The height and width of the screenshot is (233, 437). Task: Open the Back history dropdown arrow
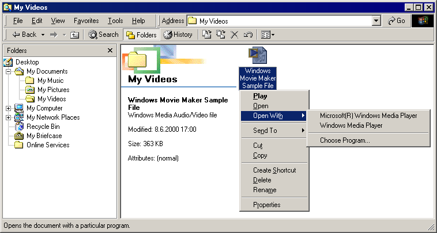pyautogui.click(x=43, y=35)
